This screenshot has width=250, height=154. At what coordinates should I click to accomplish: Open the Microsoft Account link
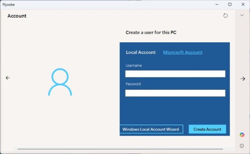tap(183, 52)
